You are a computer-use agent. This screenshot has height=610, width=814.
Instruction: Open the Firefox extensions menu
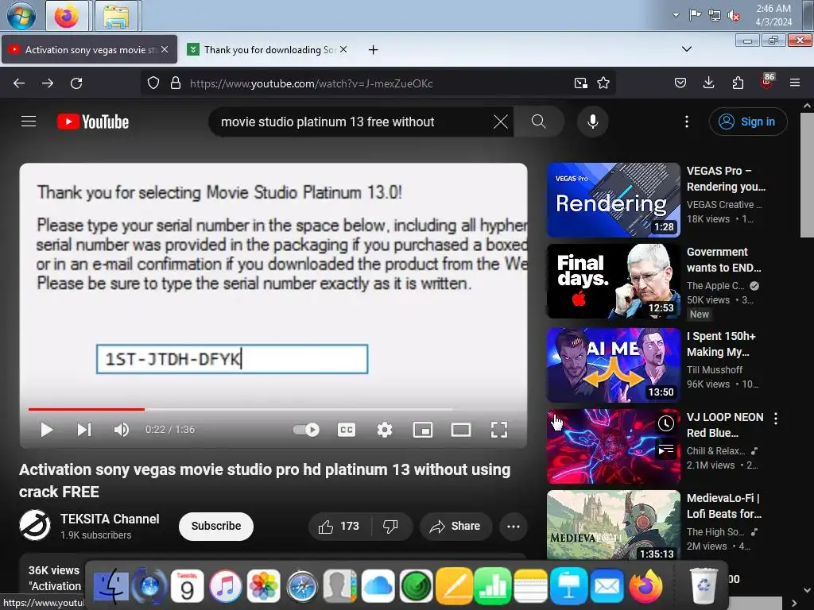[x=738, y=83]
